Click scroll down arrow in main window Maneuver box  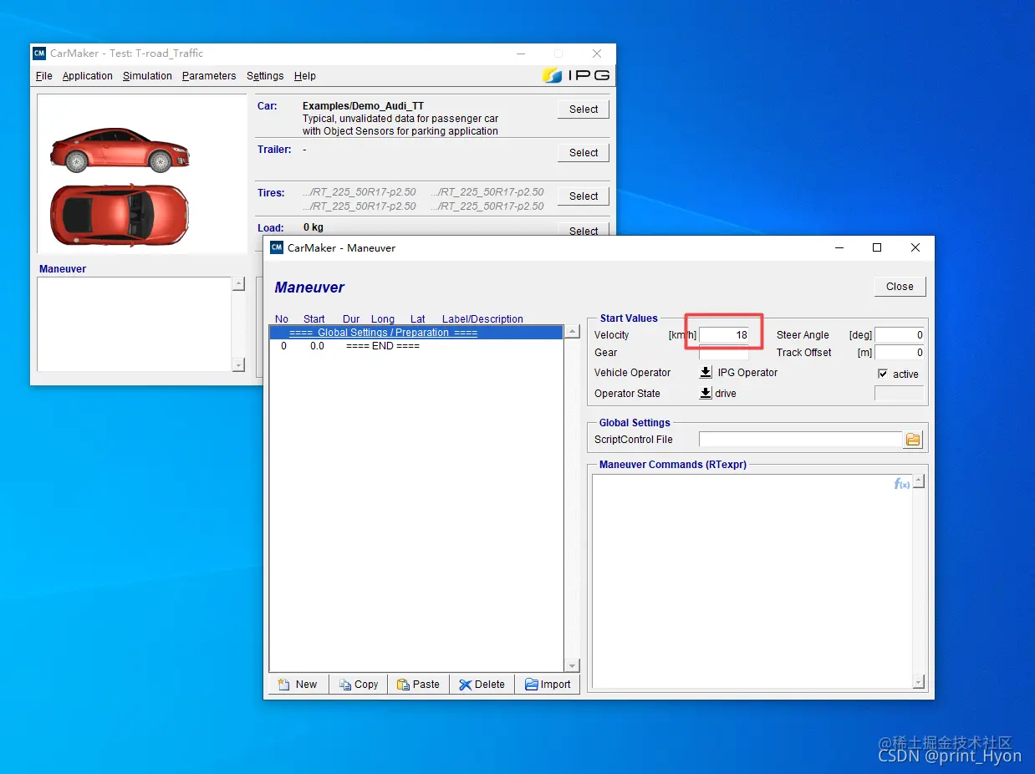tap(238, 364)
